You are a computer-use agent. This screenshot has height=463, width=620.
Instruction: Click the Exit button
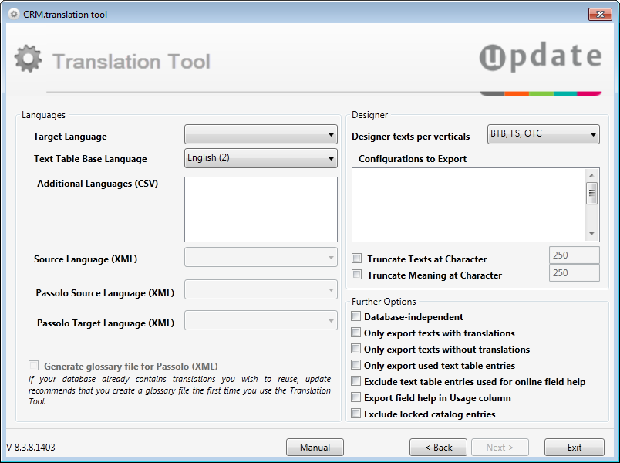575,447
